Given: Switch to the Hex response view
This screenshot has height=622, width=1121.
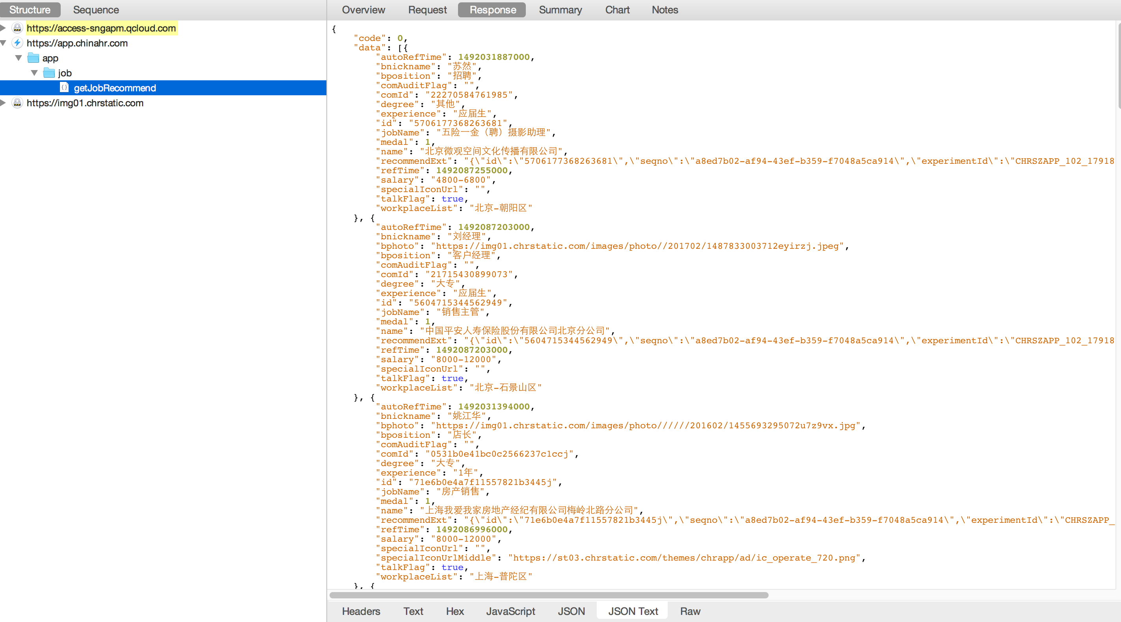Looking at the screenshot, I should 454,611.
